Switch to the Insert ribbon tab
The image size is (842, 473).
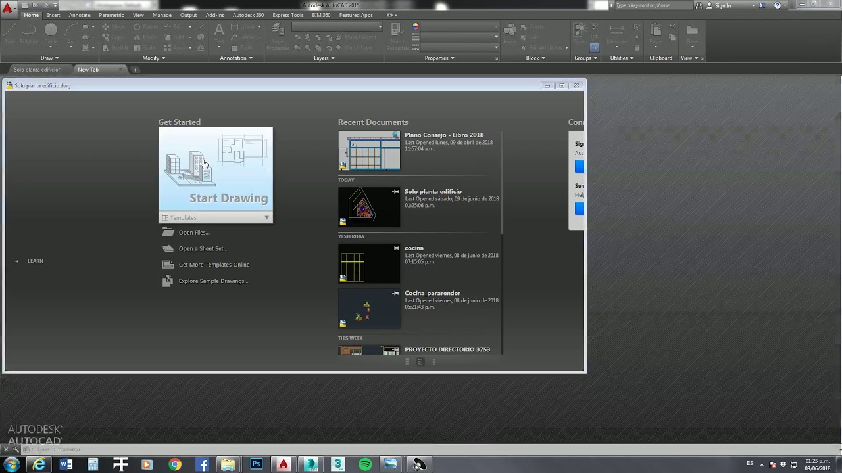(53, 15)
